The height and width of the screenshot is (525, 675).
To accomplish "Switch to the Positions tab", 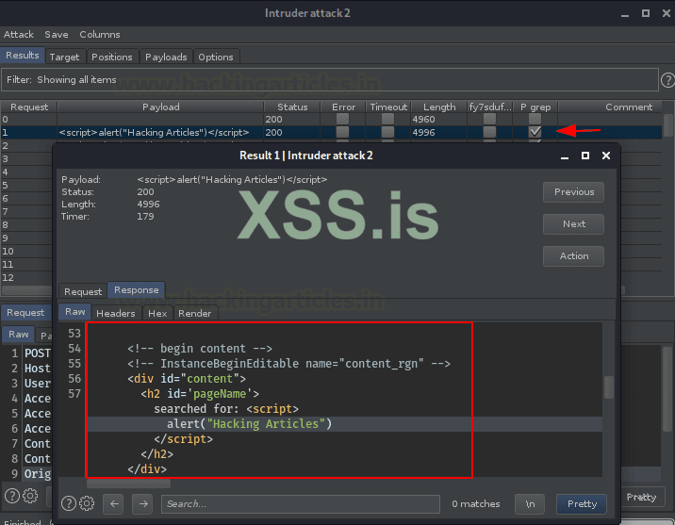I will (112, 57).
